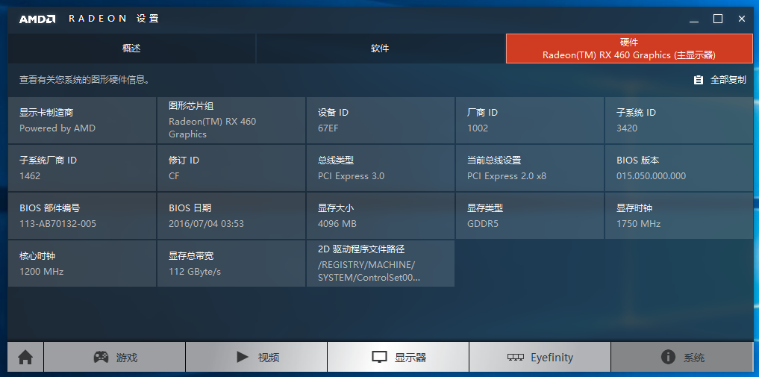The image size is (759, 377).
Task: Click the 子系统 ID value 3420
Action: coord(627,128)
